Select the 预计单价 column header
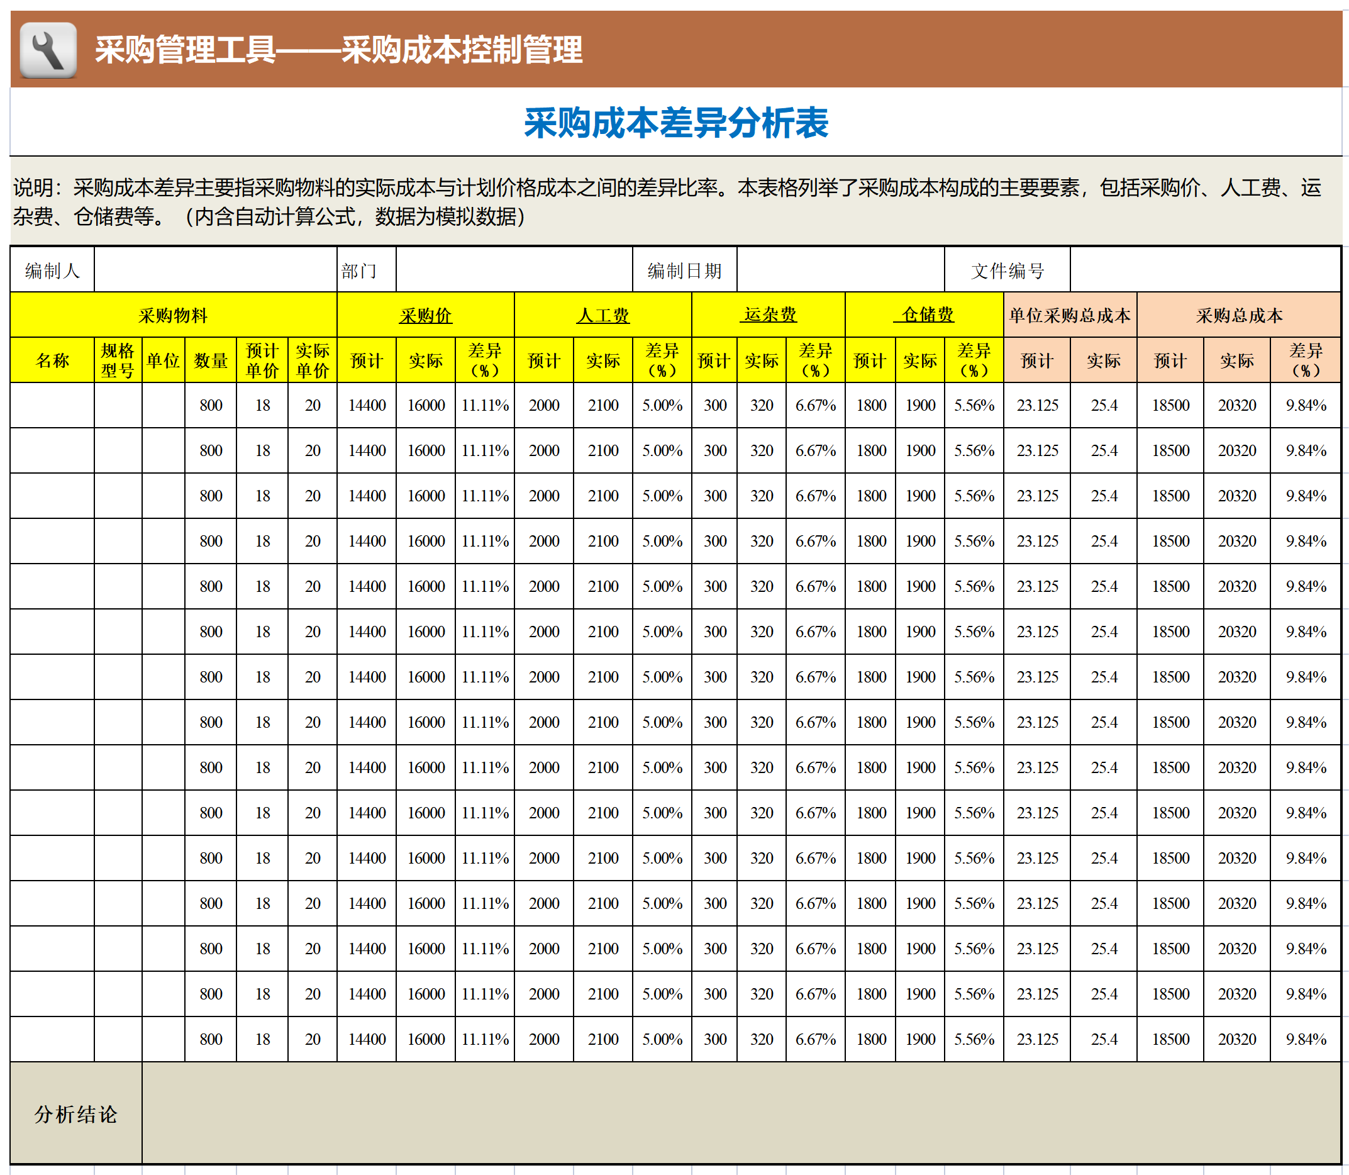 coord(262,360)
